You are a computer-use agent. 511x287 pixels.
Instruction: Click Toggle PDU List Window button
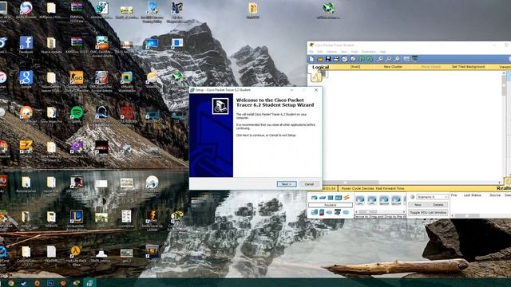428,213
